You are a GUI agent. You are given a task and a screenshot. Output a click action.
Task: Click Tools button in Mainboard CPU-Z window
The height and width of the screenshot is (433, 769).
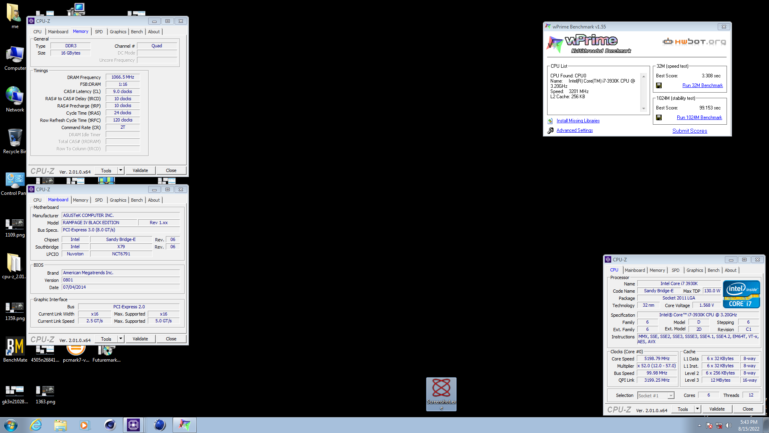click(106, 339)
